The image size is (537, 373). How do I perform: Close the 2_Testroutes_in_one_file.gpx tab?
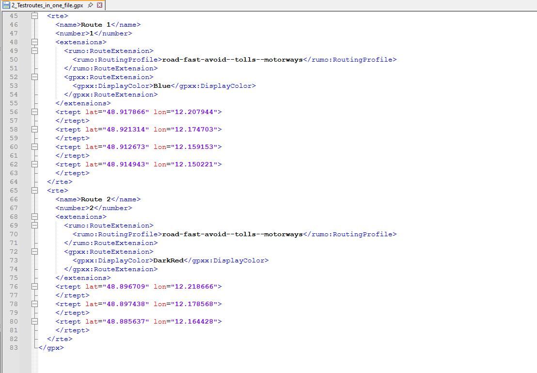pyautogui.click(x=100, y=5)
